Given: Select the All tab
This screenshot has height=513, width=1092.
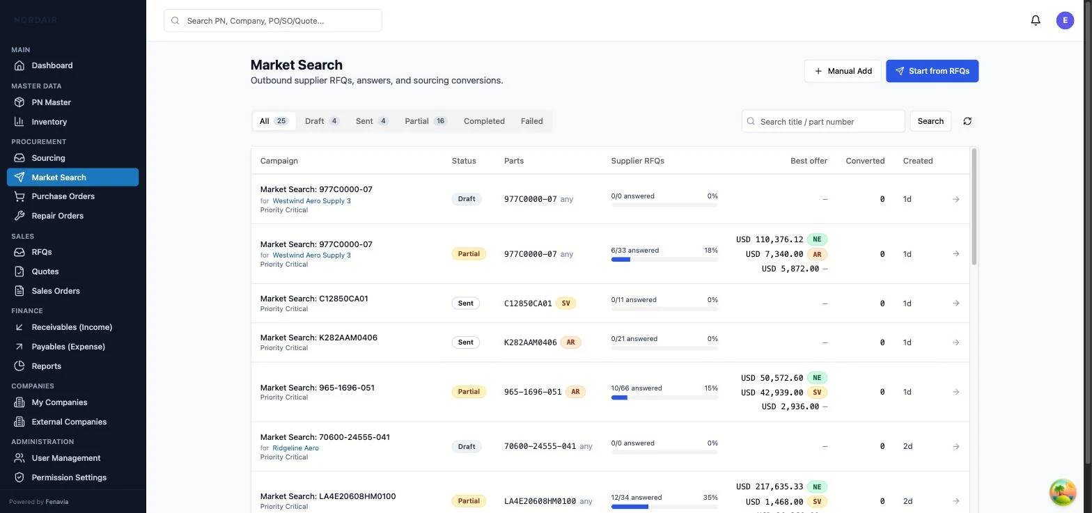Looking at the screenshot, I should point(274,121).
